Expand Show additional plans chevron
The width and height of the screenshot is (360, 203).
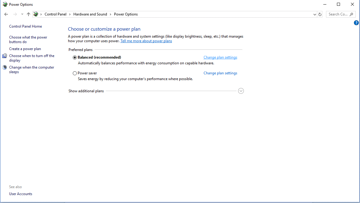coord(241,91)
